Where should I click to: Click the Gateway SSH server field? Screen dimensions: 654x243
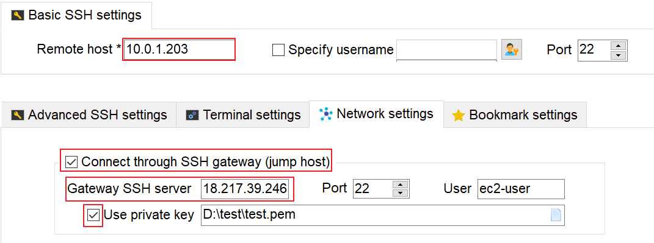(x=244, y=189)
